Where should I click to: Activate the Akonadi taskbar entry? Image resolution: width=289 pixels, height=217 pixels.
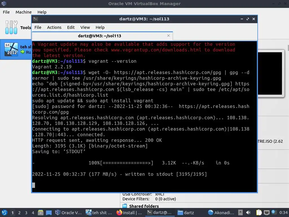[221, 212]
